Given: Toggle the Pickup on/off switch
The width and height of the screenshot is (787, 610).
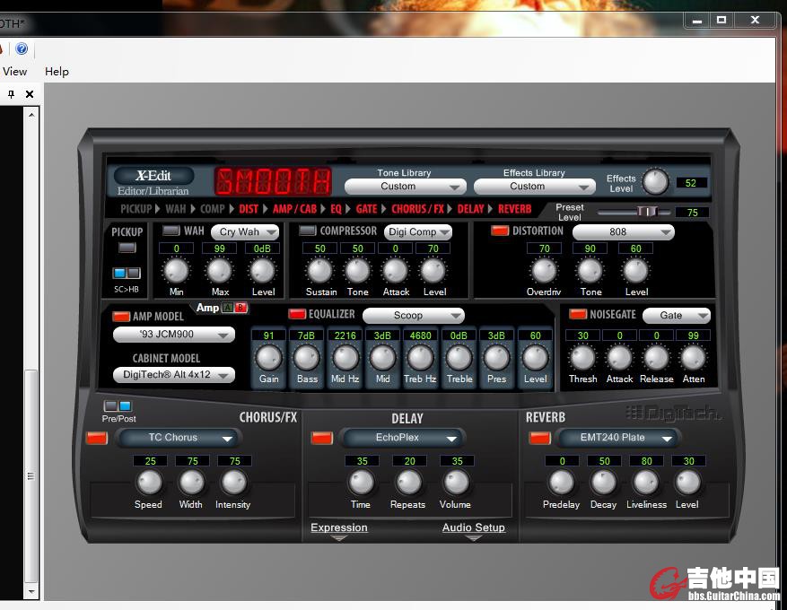Looking at the screenshot, I should pos(127,248).
